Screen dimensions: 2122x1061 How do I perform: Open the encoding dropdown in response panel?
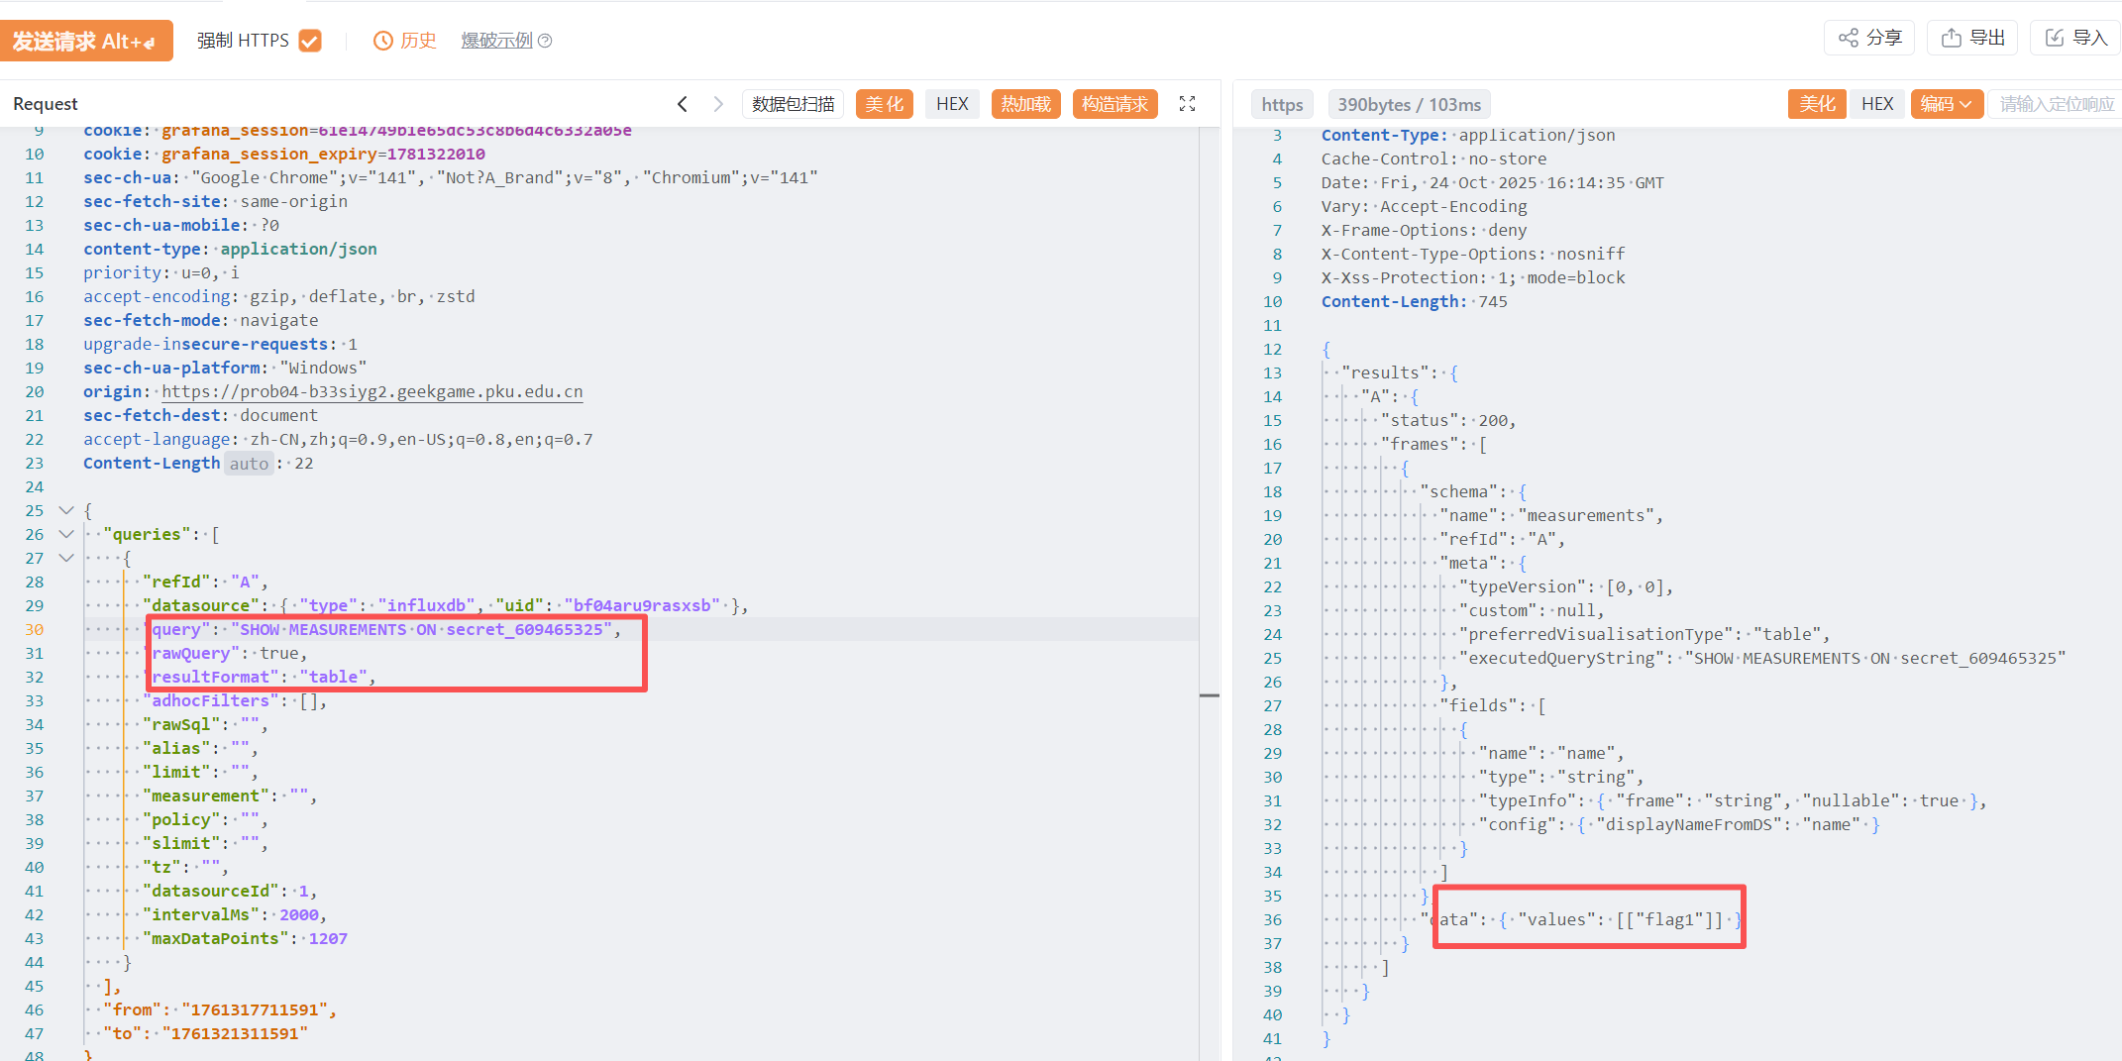(1946, 104)
